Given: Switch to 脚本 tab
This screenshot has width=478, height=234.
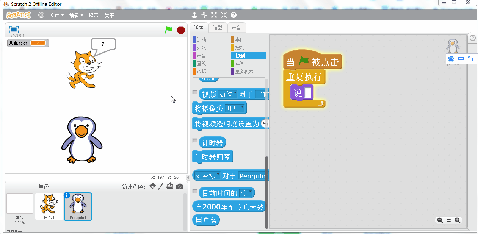Looking at the screenshot, I should pos(199,28).
